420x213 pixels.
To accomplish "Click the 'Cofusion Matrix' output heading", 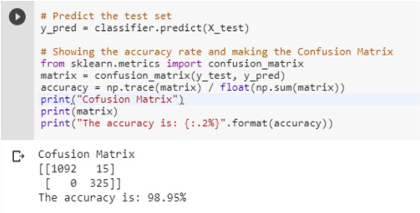I will coord(86,154).
